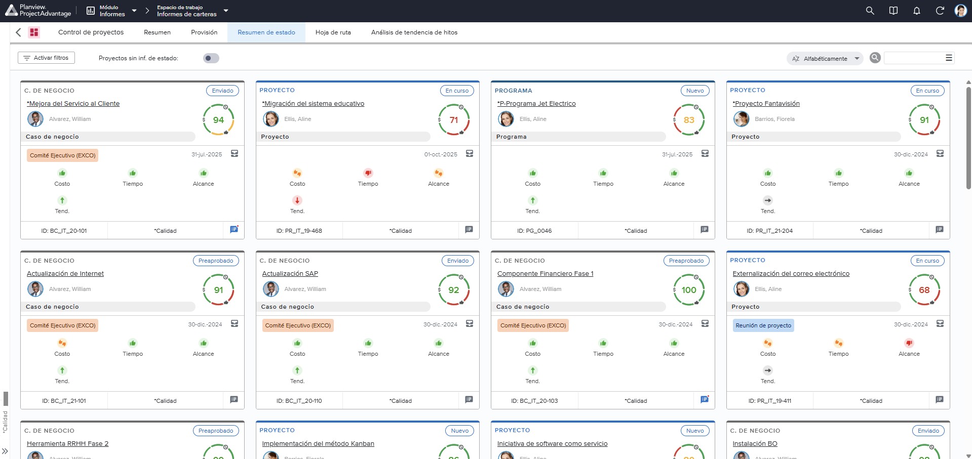Click the search icon beside the filter field
This screenshot has width=972, height=459.
point(875,58)
